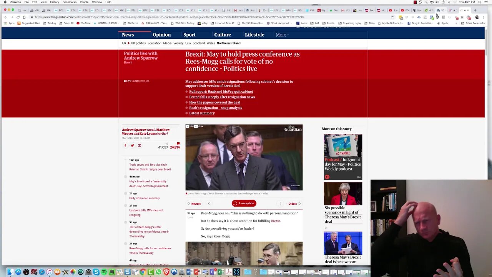Open Raab's resignation snap analysis link

(x=216, y=108)
